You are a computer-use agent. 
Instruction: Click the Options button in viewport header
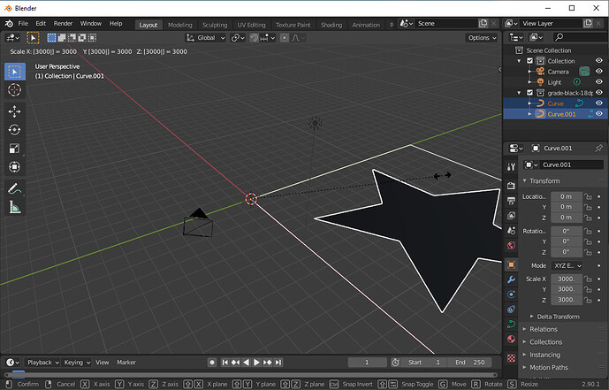tap(481, 38)
